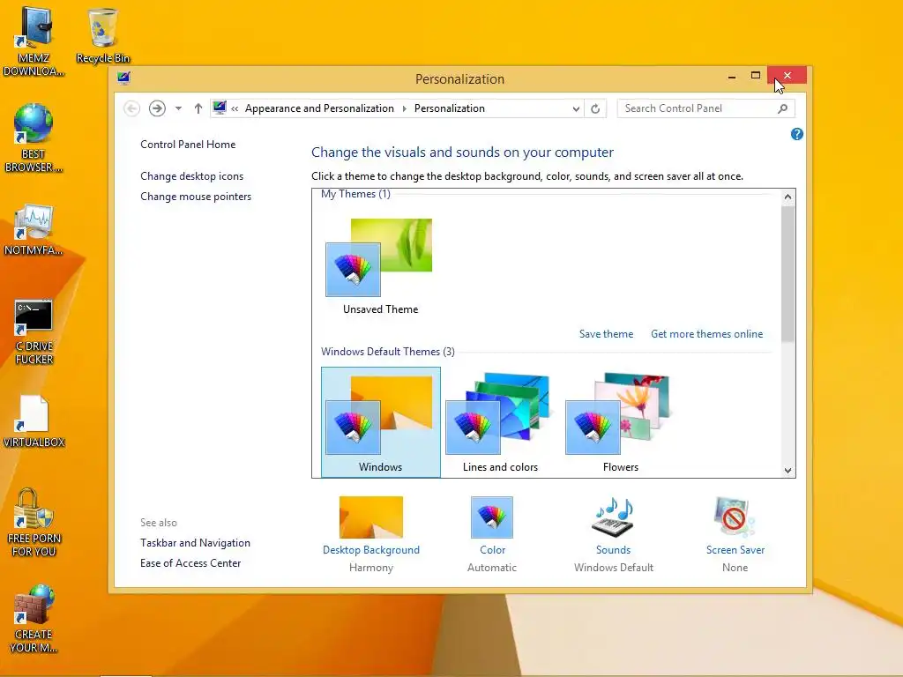Open the MEMZ Download desktop shortcut
Viewport: 903px width, 677px height.
coord(34,41)
